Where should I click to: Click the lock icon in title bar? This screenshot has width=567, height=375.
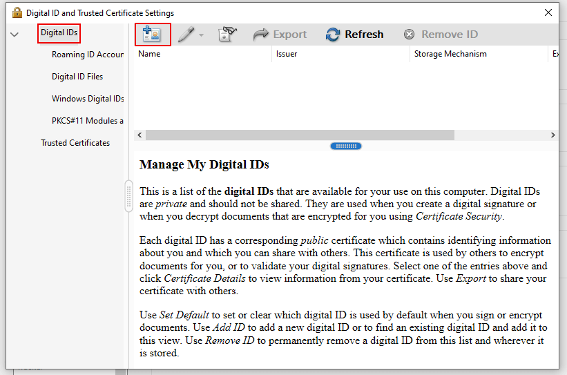17,13
